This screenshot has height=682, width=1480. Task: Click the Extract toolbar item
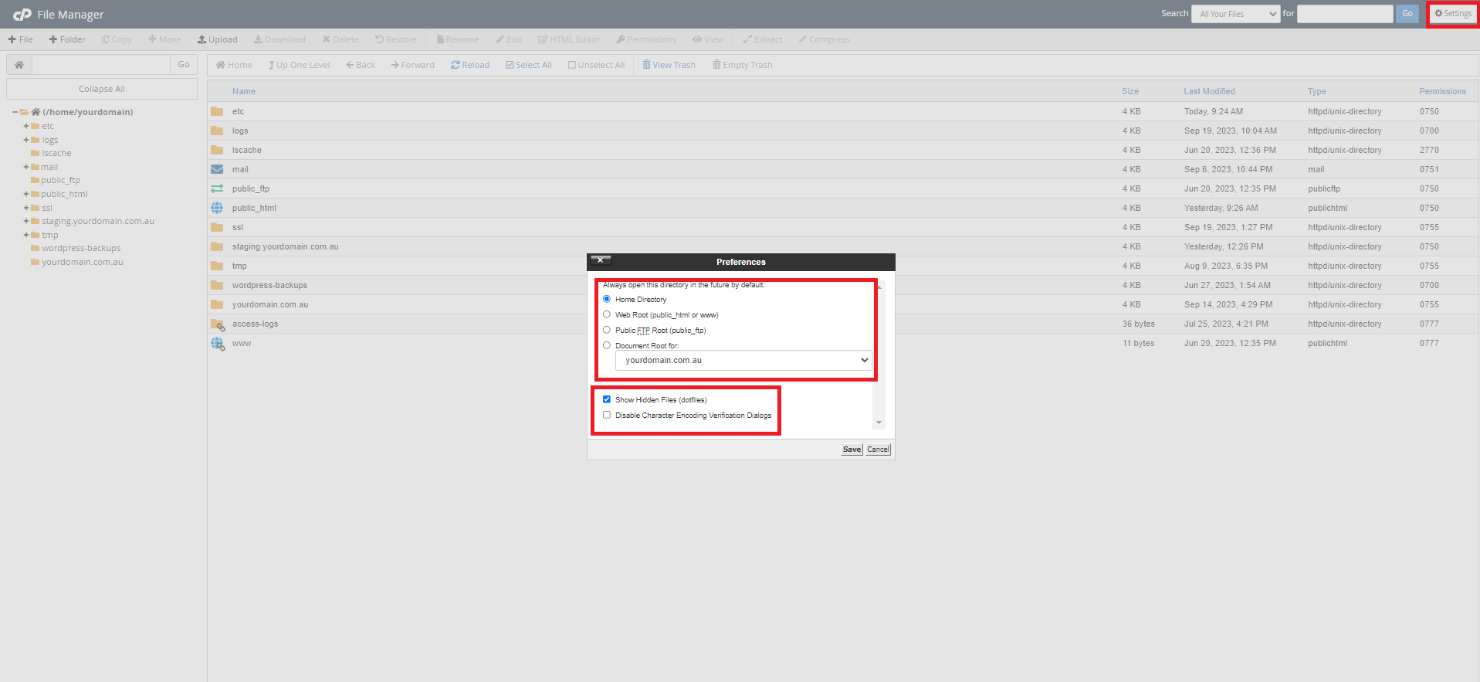(x=763, y=39)
